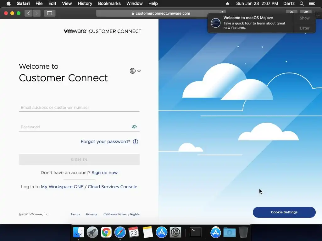The image size is (322, 241).
Task: Toggle Safari sidebar button
Action: tap(49, 13)
